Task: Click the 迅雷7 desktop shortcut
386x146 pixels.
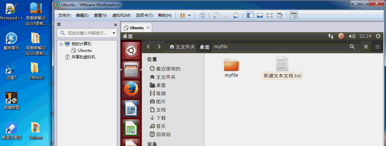Action: pos(11,71)
